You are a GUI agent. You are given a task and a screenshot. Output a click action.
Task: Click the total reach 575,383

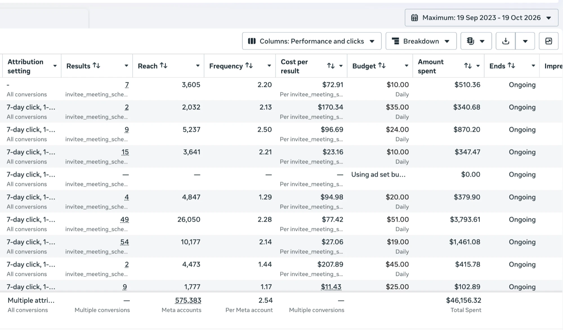tap(188, 300)
